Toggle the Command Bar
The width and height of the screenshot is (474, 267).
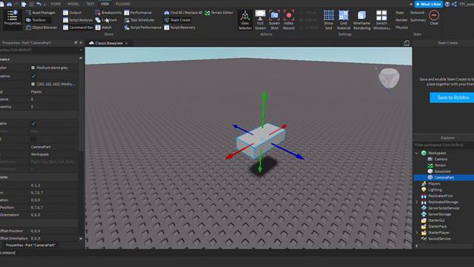pyautogui.click(x=78, y=27)
